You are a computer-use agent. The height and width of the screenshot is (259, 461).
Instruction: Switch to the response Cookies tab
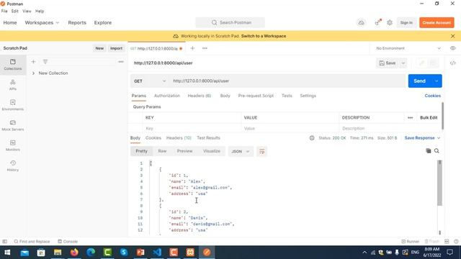pos(153,137)
